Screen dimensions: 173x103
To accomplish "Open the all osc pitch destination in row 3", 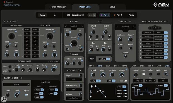I will pos(159,40).
